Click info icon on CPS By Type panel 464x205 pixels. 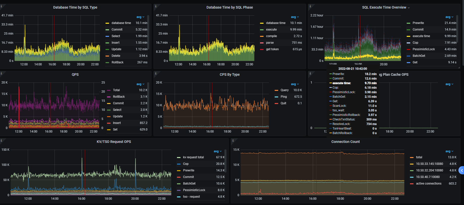(x=156, y=73)
